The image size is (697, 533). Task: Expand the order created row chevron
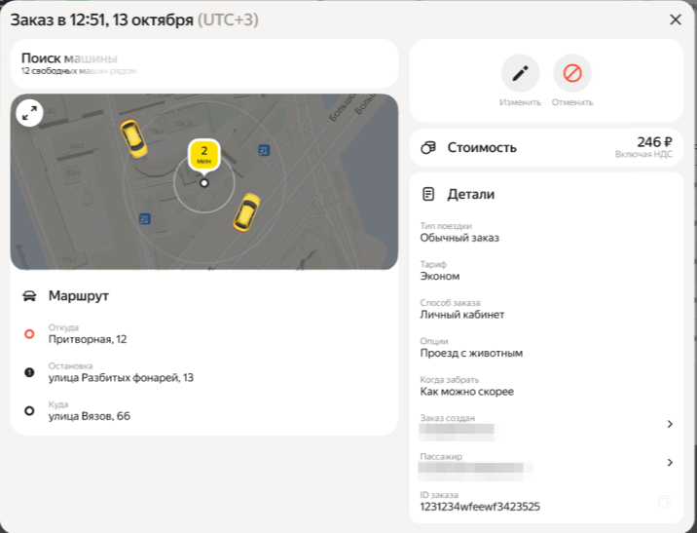[669, 424]
